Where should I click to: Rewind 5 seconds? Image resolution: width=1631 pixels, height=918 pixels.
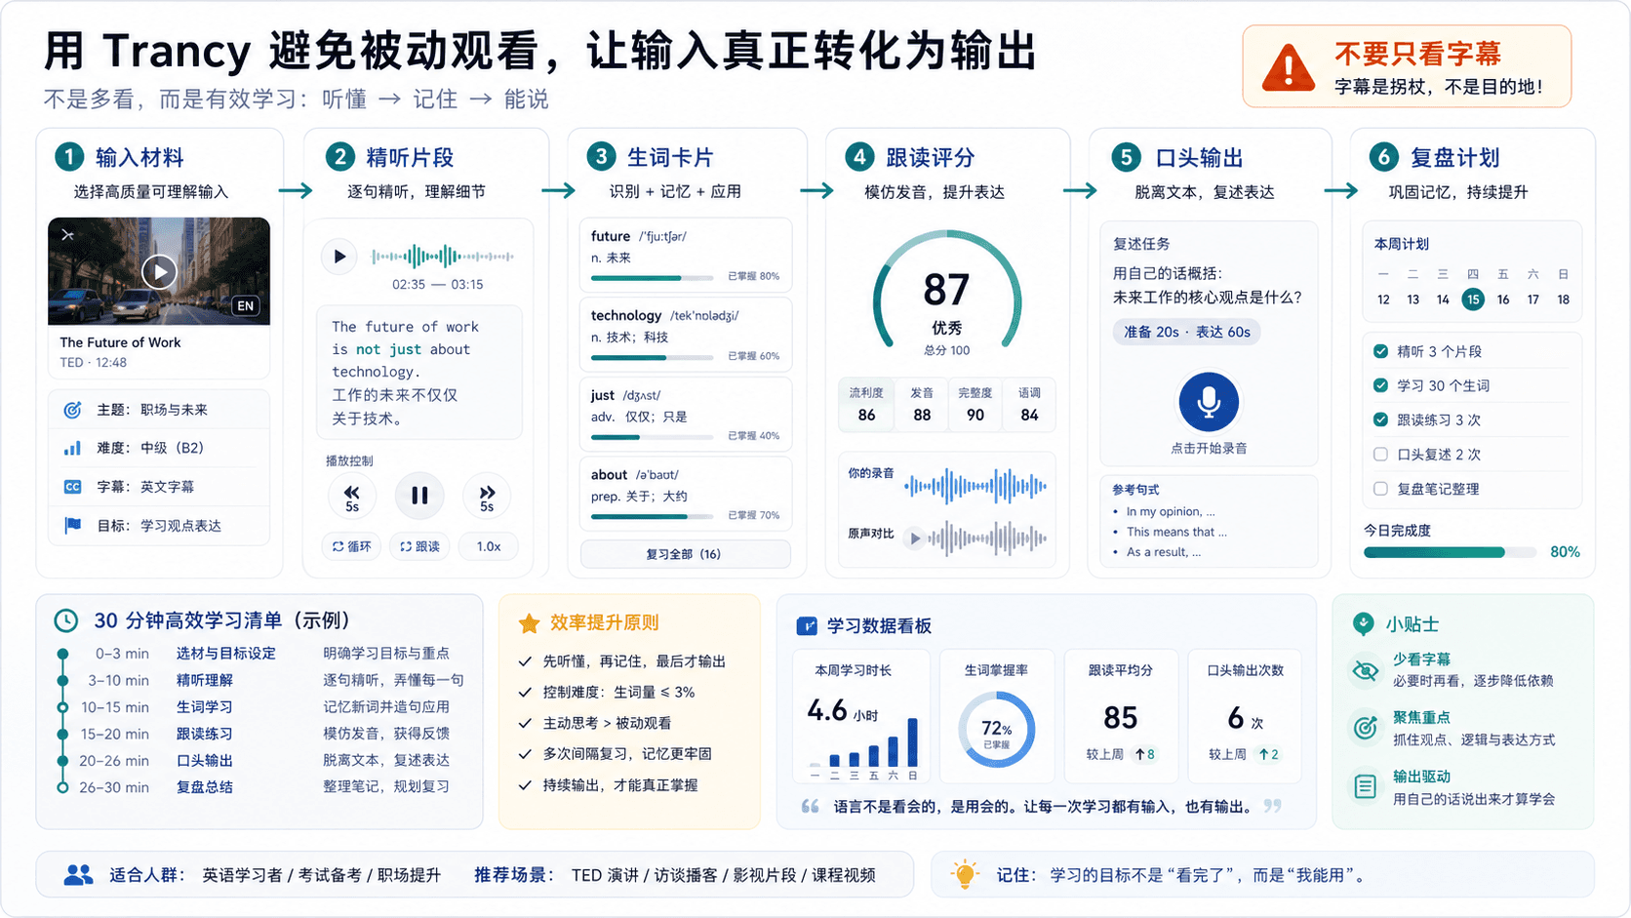click(352, 497)
